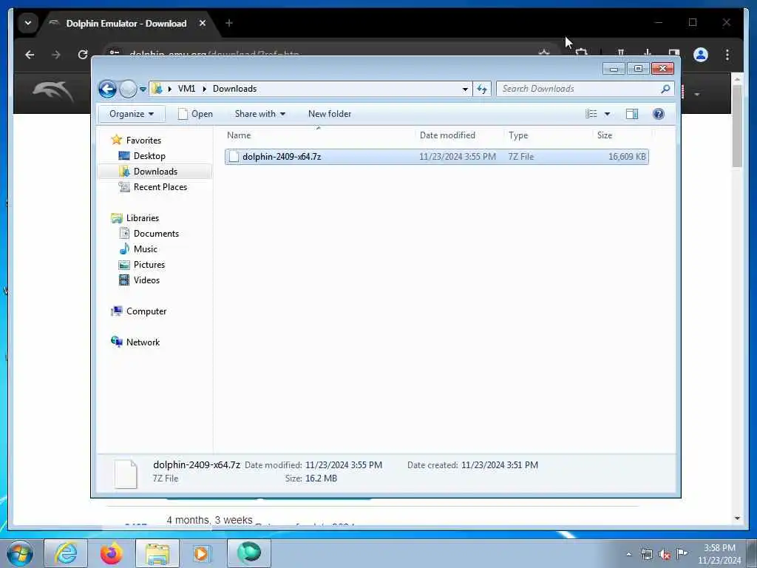
Task: Open the Pictures library
Action: tap(149, 265)
